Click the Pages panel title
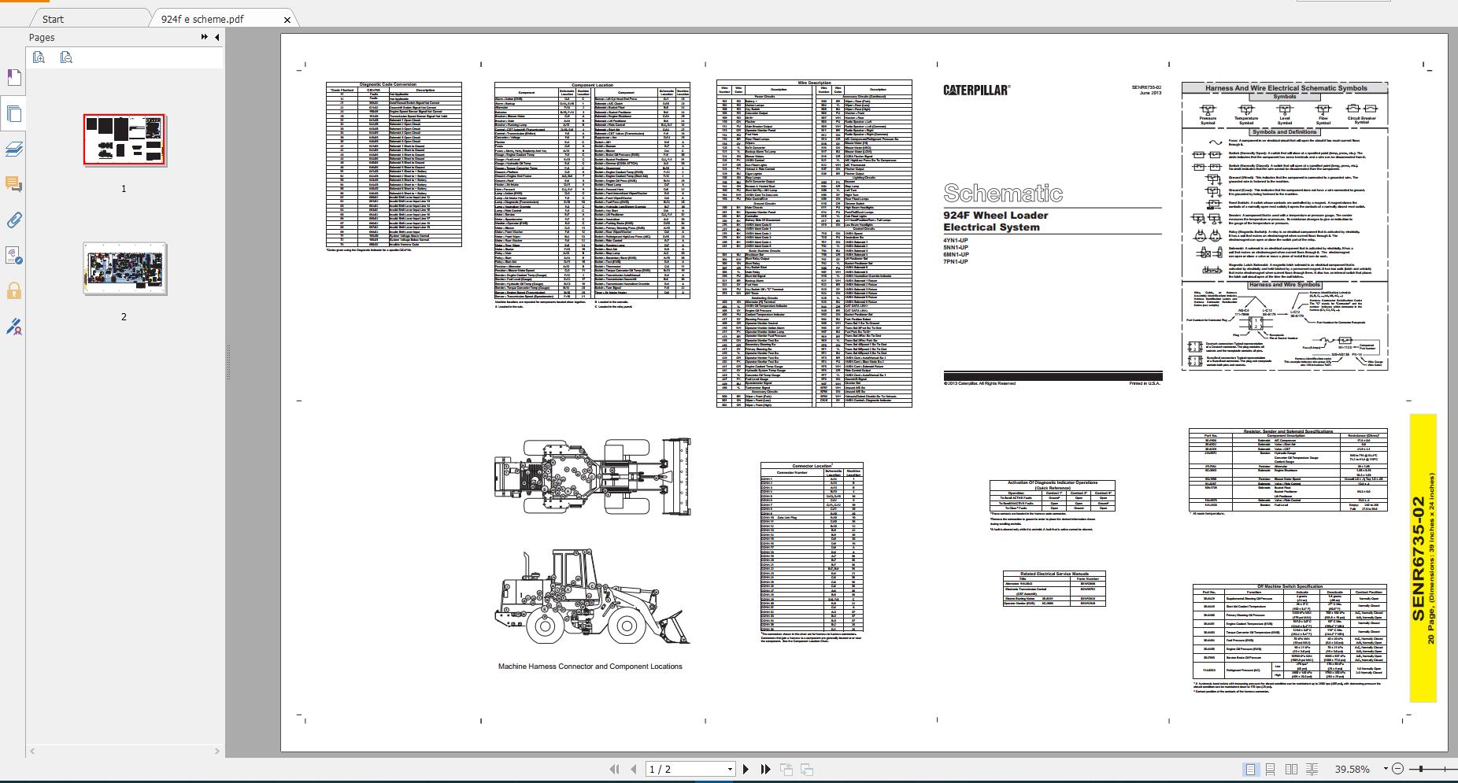 [42, 37]
